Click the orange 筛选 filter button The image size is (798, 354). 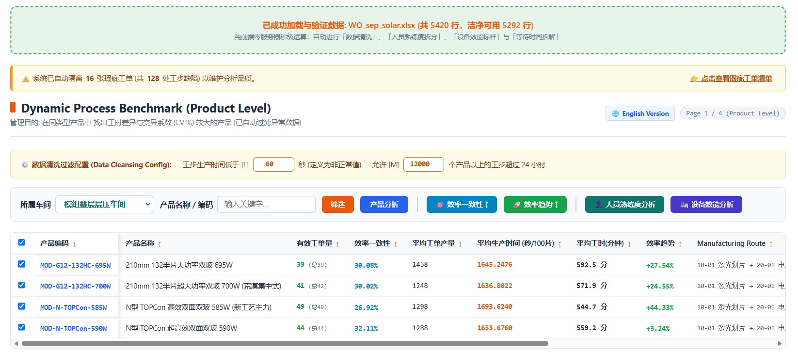[x=338, y=205]
